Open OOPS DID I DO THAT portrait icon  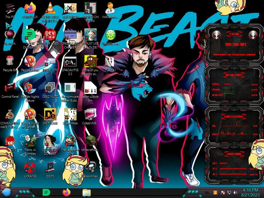tap(50, 141)
